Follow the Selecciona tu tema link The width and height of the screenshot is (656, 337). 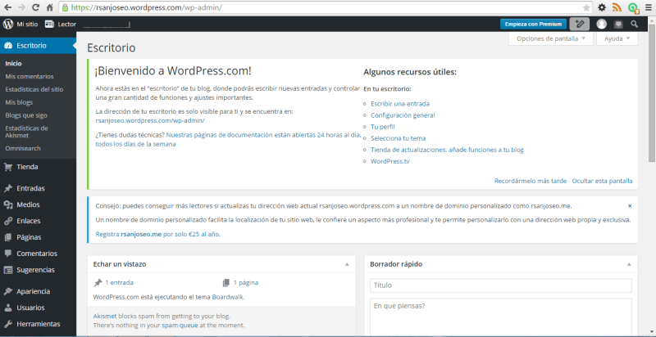coord(398,138)
